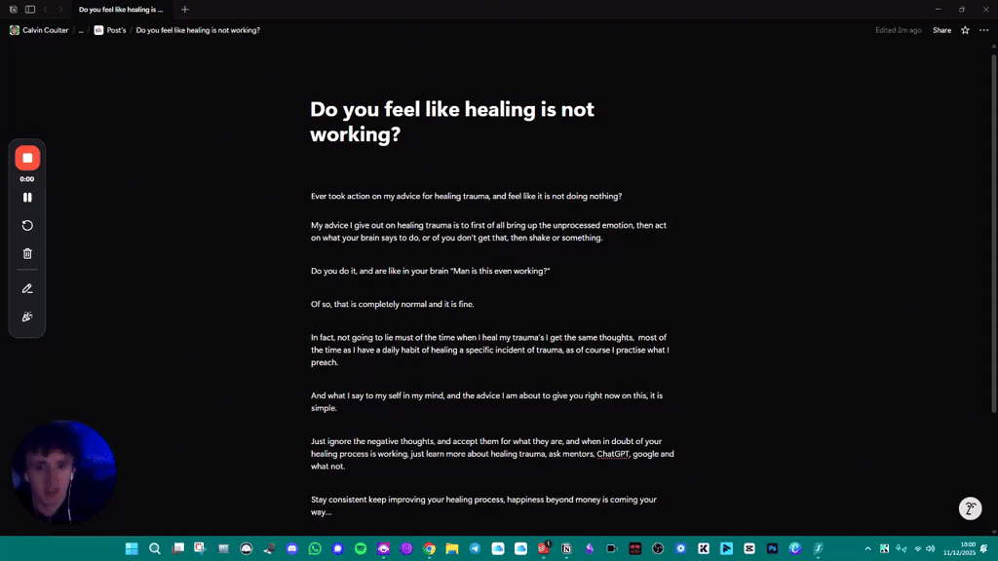Restart the recording from zero

click(27, 225)
